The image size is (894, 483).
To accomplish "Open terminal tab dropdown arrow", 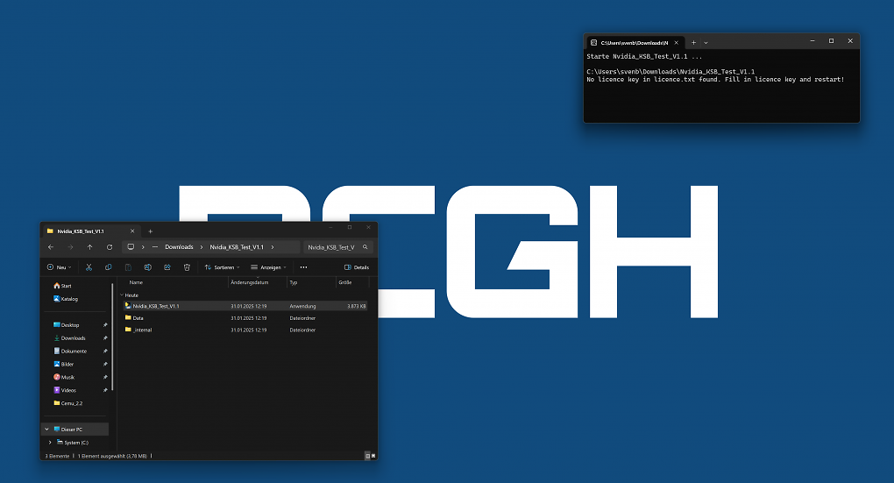I will (x=706, y=42).
